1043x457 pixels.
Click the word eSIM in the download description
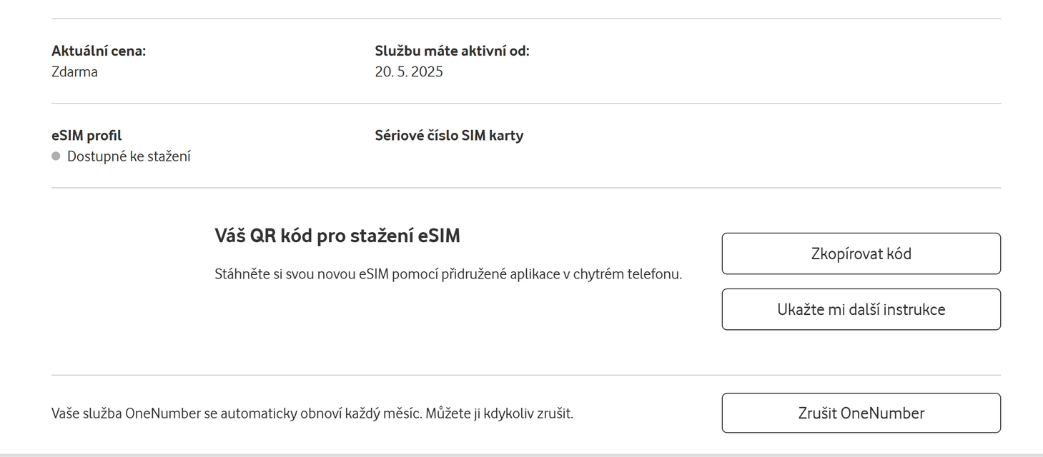[x=373, y=274]
